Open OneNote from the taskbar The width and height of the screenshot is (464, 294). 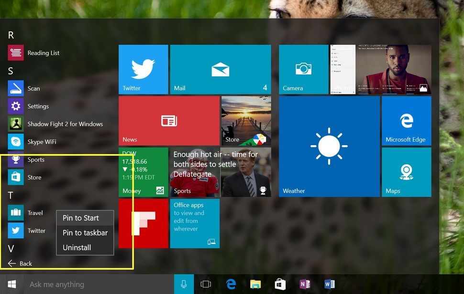tap(305, 284)
